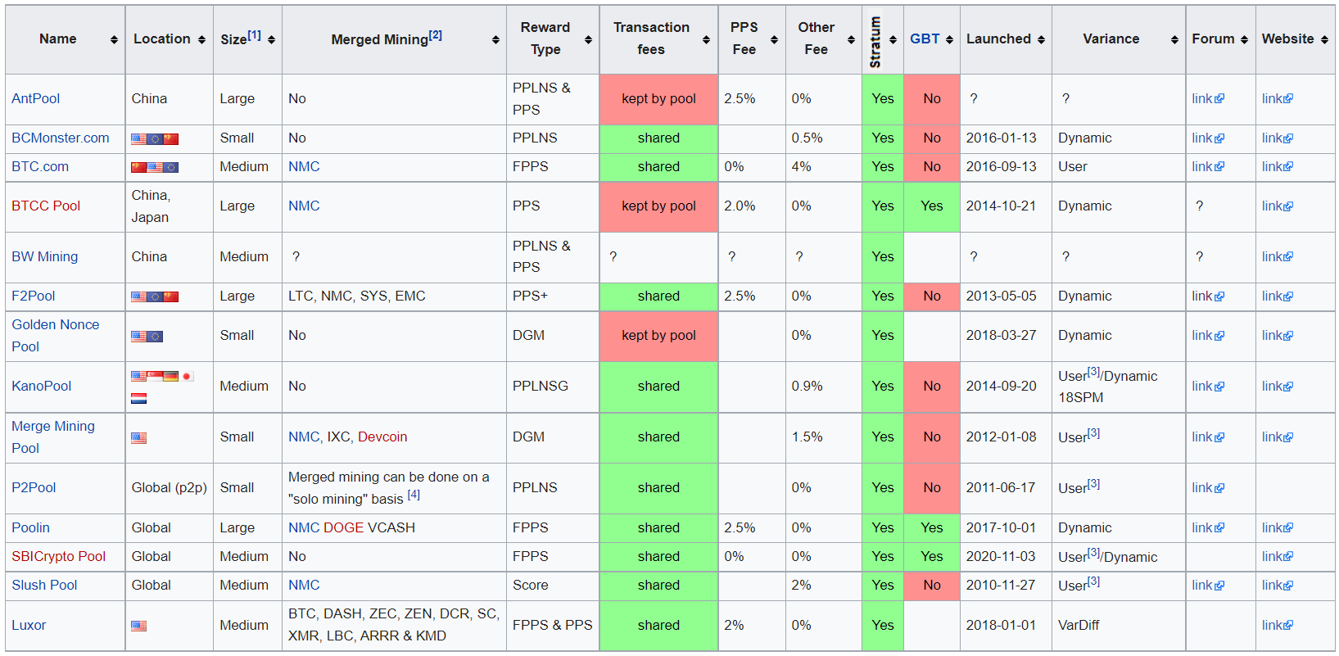Viewport: 1339px width, 656px height.
Task: Click the US flag in Merge Mining Pool row
Action: tap(139, 438)
